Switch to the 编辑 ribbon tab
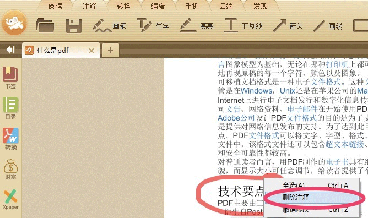The width and height of the screenshot is (368, 218). [158, 6]
